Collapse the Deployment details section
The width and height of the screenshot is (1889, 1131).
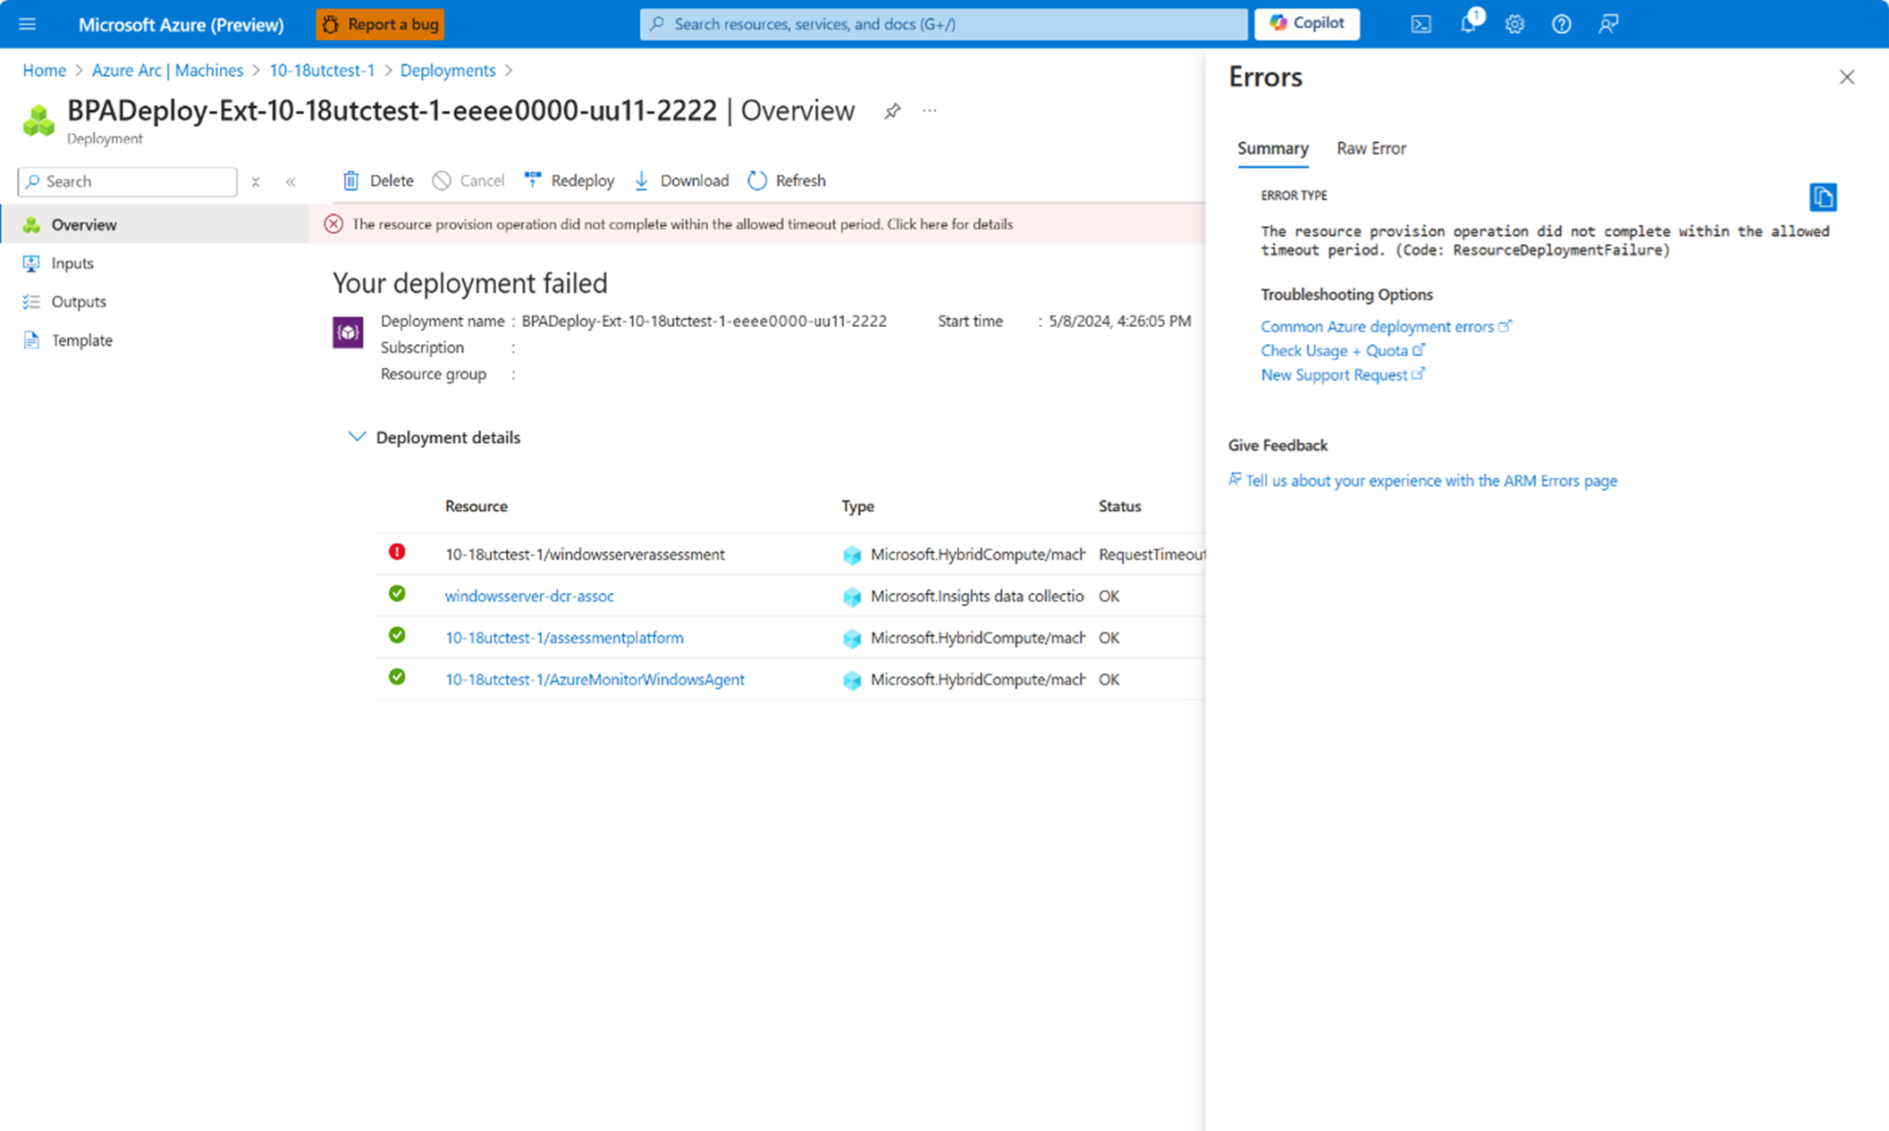(x=358, y=437)
